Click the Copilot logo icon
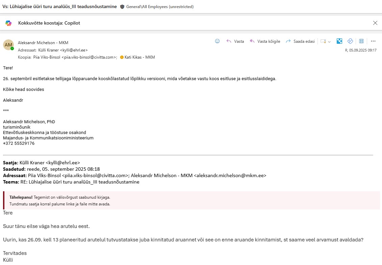The height and width of the screenshot is (265, 382). [8, 23]
